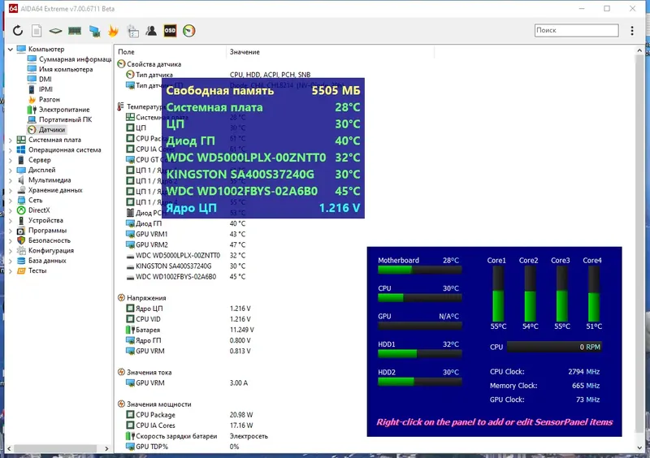Toggle the OSD panel icon
The height and width of the screenshot is (458, 650).
pyautogui.click(x=170, y=31)
